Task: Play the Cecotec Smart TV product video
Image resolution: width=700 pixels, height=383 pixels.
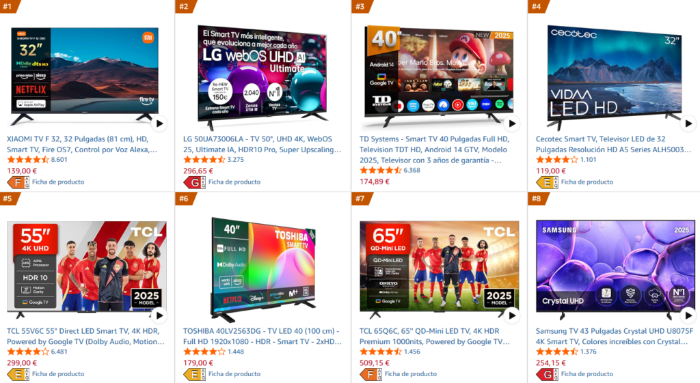Action: pyautogui.click(x=688, y=124)
